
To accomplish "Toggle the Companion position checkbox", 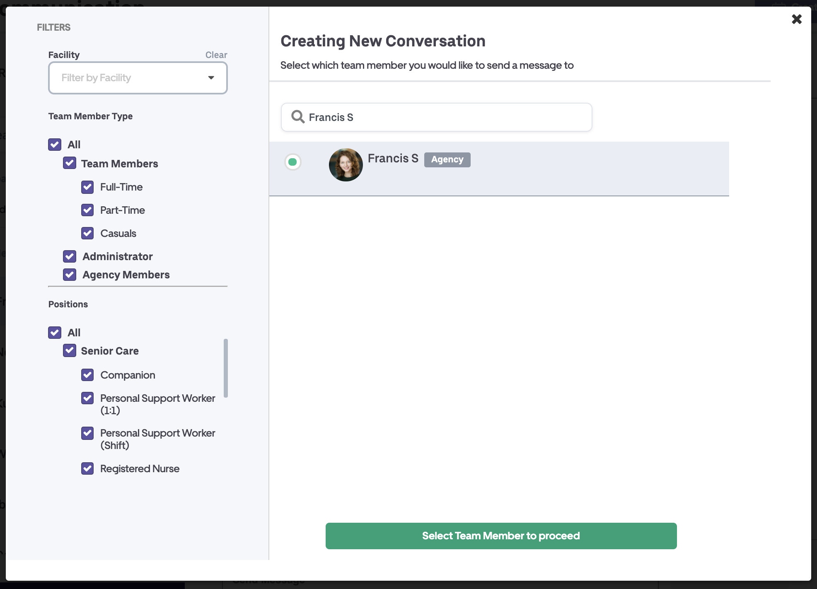I will click(87, 375).
